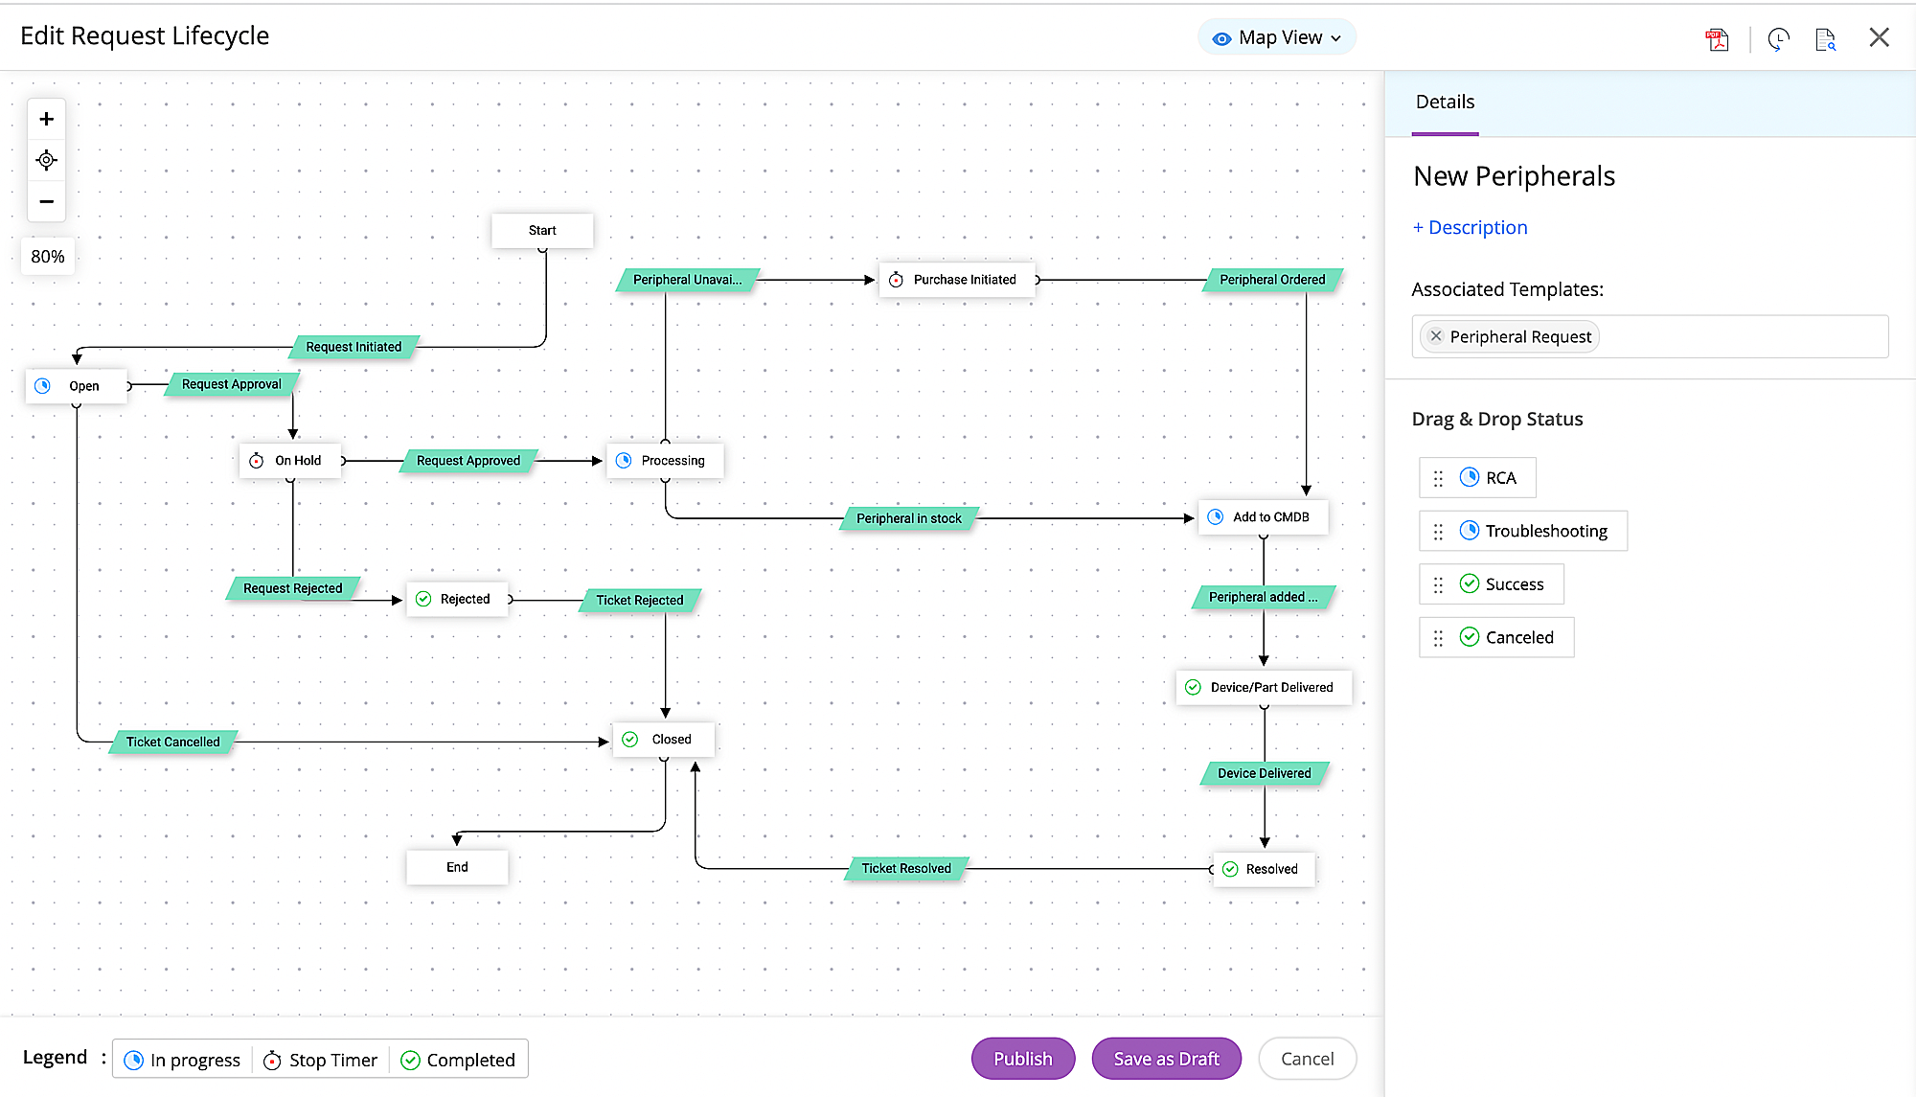Screen dimensions: 1916x1097
Task: Switch to the Details tab
Action: coord(1445,103)
